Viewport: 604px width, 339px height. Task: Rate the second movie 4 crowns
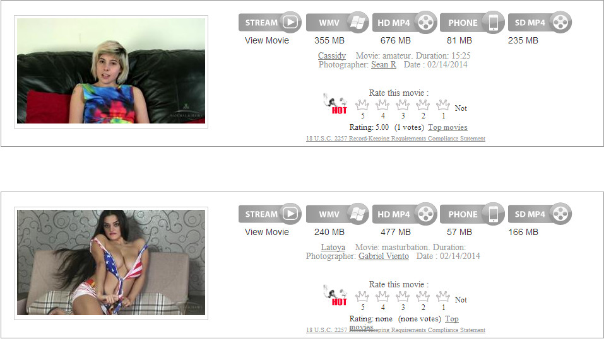[x=382, y=297]
